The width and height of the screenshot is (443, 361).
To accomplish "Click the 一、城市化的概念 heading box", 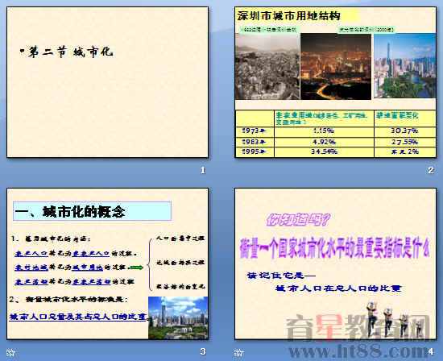I will (x=92, y=211).
